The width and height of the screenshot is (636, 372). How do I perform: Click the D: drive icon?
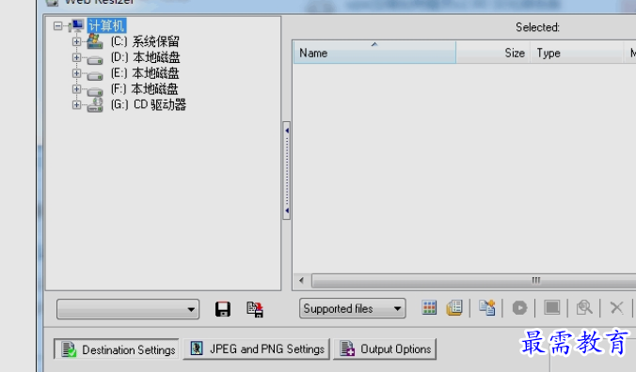pos(95,60)
